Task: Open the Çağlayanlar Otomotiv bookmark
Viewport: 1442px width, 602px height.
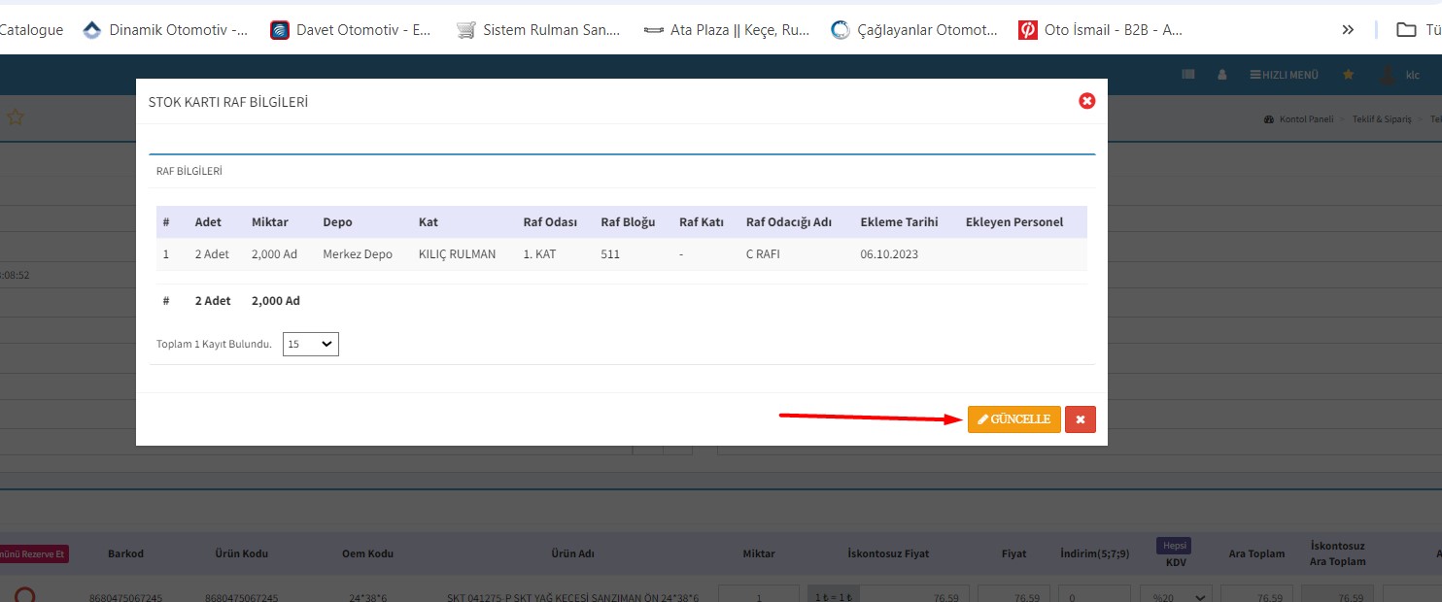Action: click(914, 30)
